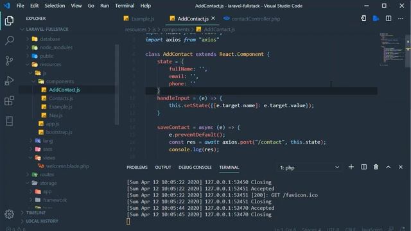The width and height of the screenshot is (411, 231).
Task: Expand the lang folder chevron
Action: [31, 141]
